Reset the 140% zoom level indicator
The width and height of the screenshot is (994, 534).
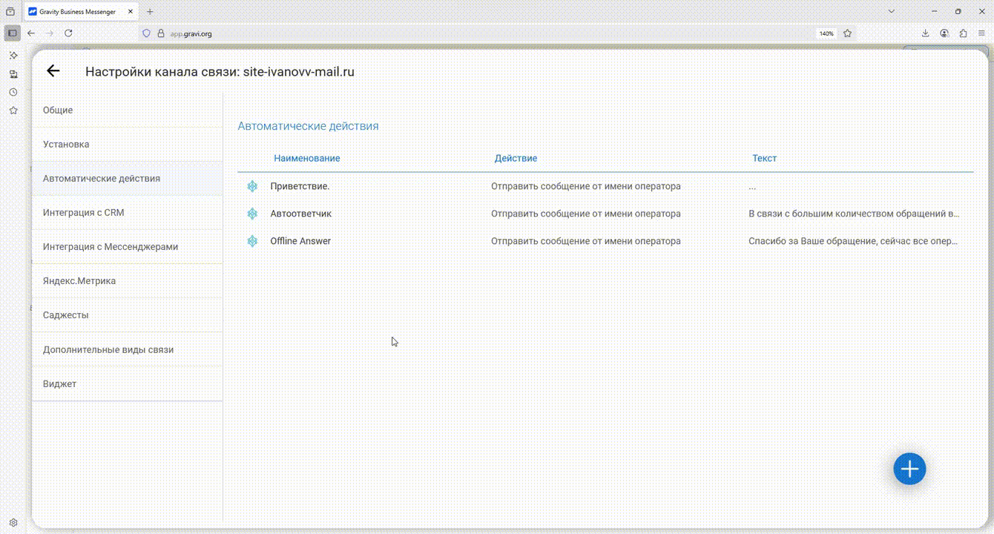tap(826, 33)
